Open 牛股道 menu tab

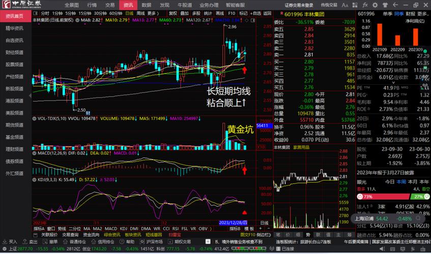[x=185, y=5]
